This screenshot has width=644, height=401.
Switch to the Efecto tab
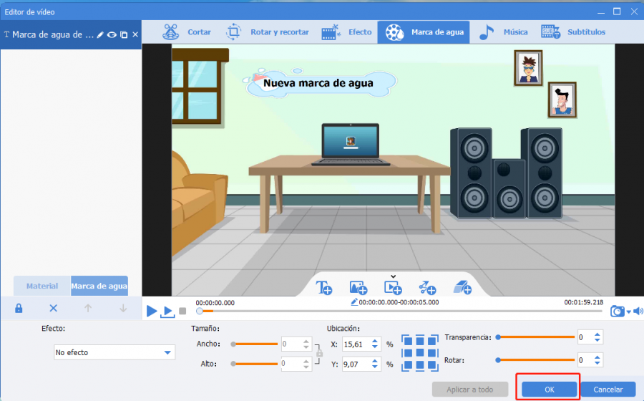(x=346, y=32)
